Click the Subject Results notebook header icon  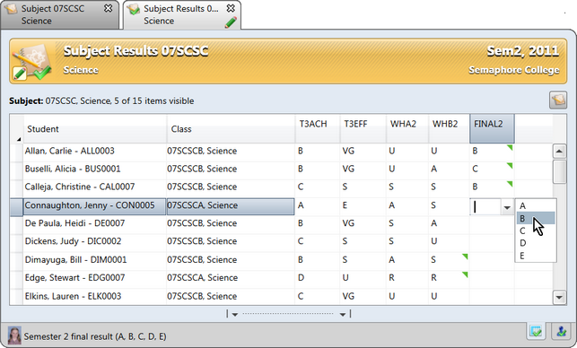[32, 62]
